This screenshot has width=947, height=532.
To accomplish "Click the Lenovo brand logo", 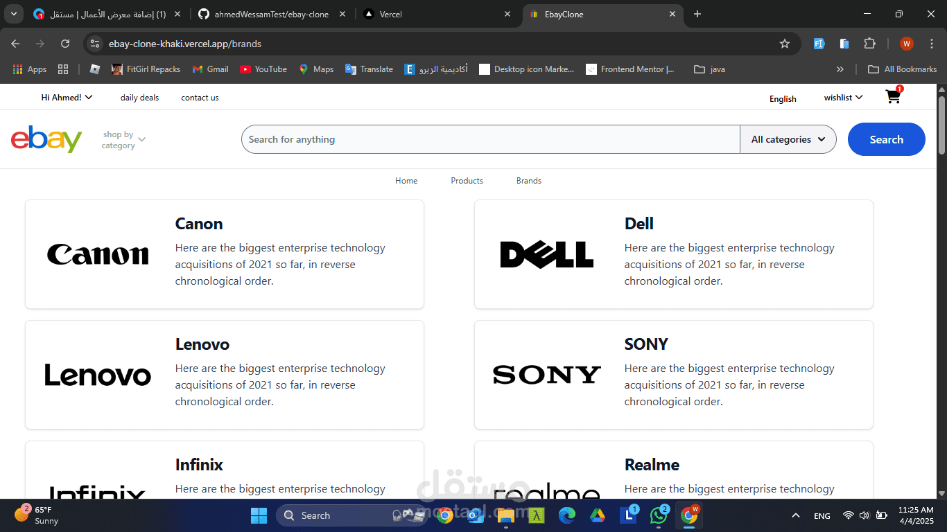I will tap(98, 375).
